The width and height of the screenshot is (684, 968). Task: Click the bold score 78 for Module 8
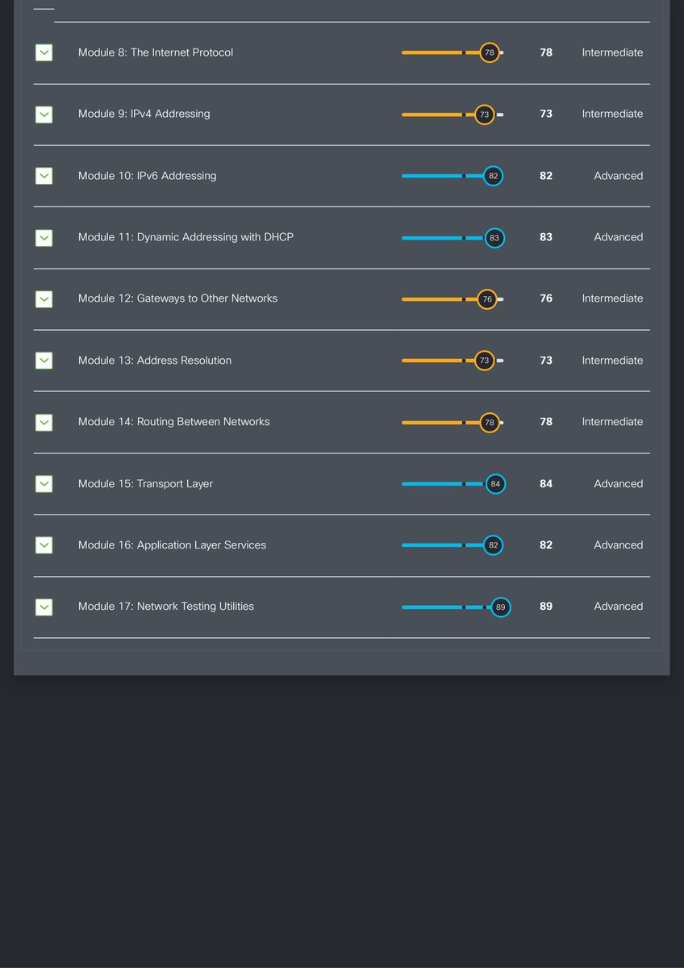point(546,52)
